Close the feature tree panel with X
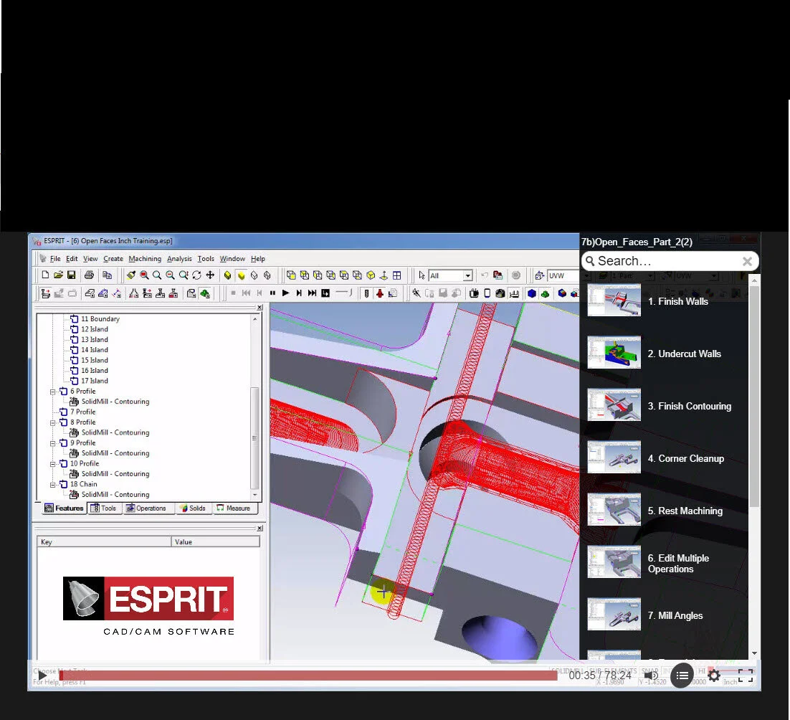790x720 pixels. point(260,308)
